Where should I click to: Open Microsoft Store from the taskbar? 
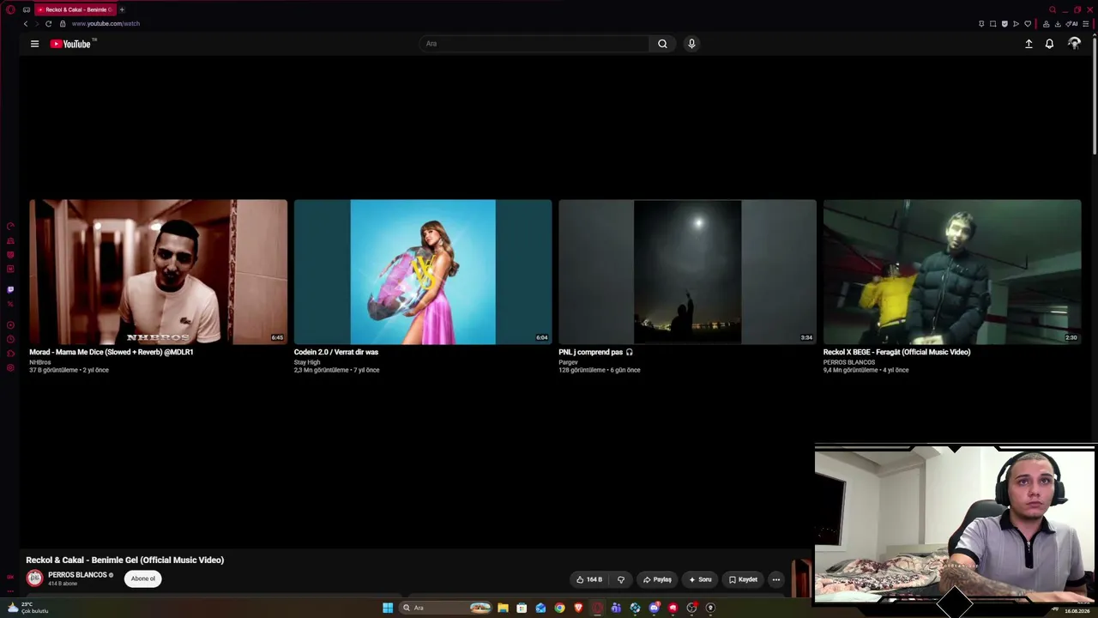coord(522,608)
